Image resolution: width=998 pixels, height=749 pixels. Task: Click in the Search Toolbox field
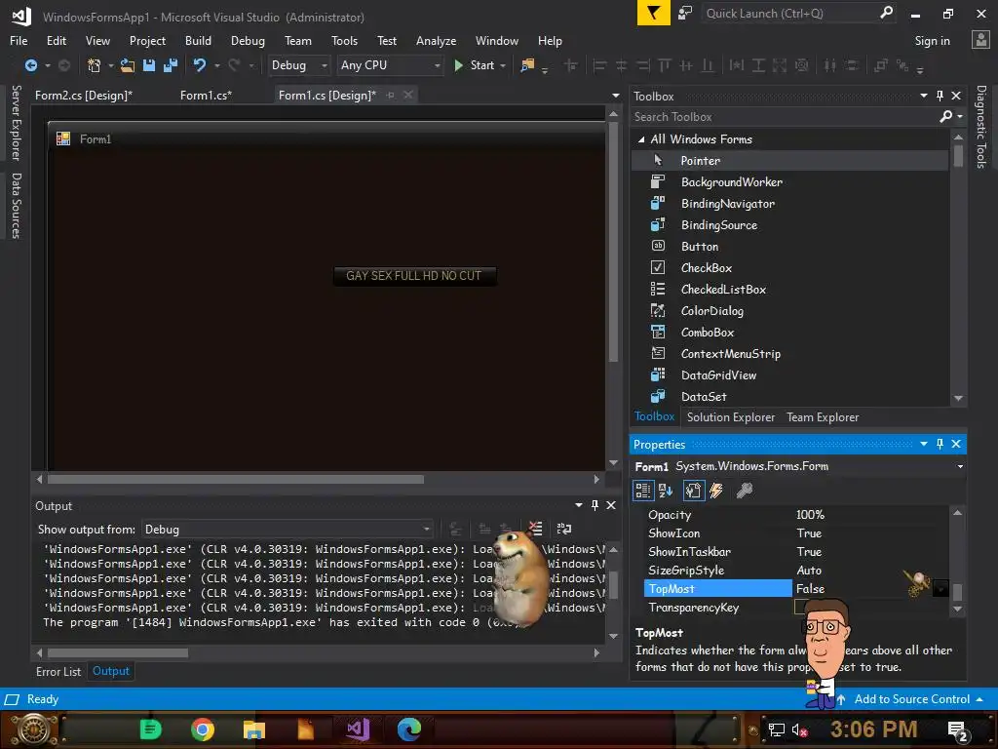[785, 117]
